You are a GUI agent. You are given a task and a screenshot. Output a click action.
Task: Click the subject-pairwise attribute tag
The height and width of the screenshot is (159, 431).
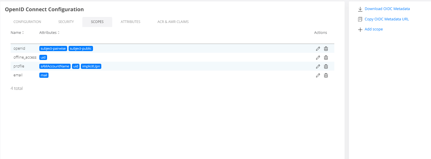[x=53, y=49]
